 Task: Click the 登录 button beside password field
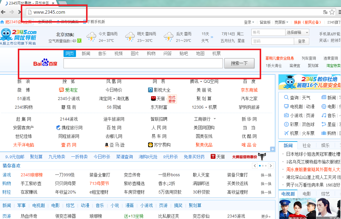point(301,41)
